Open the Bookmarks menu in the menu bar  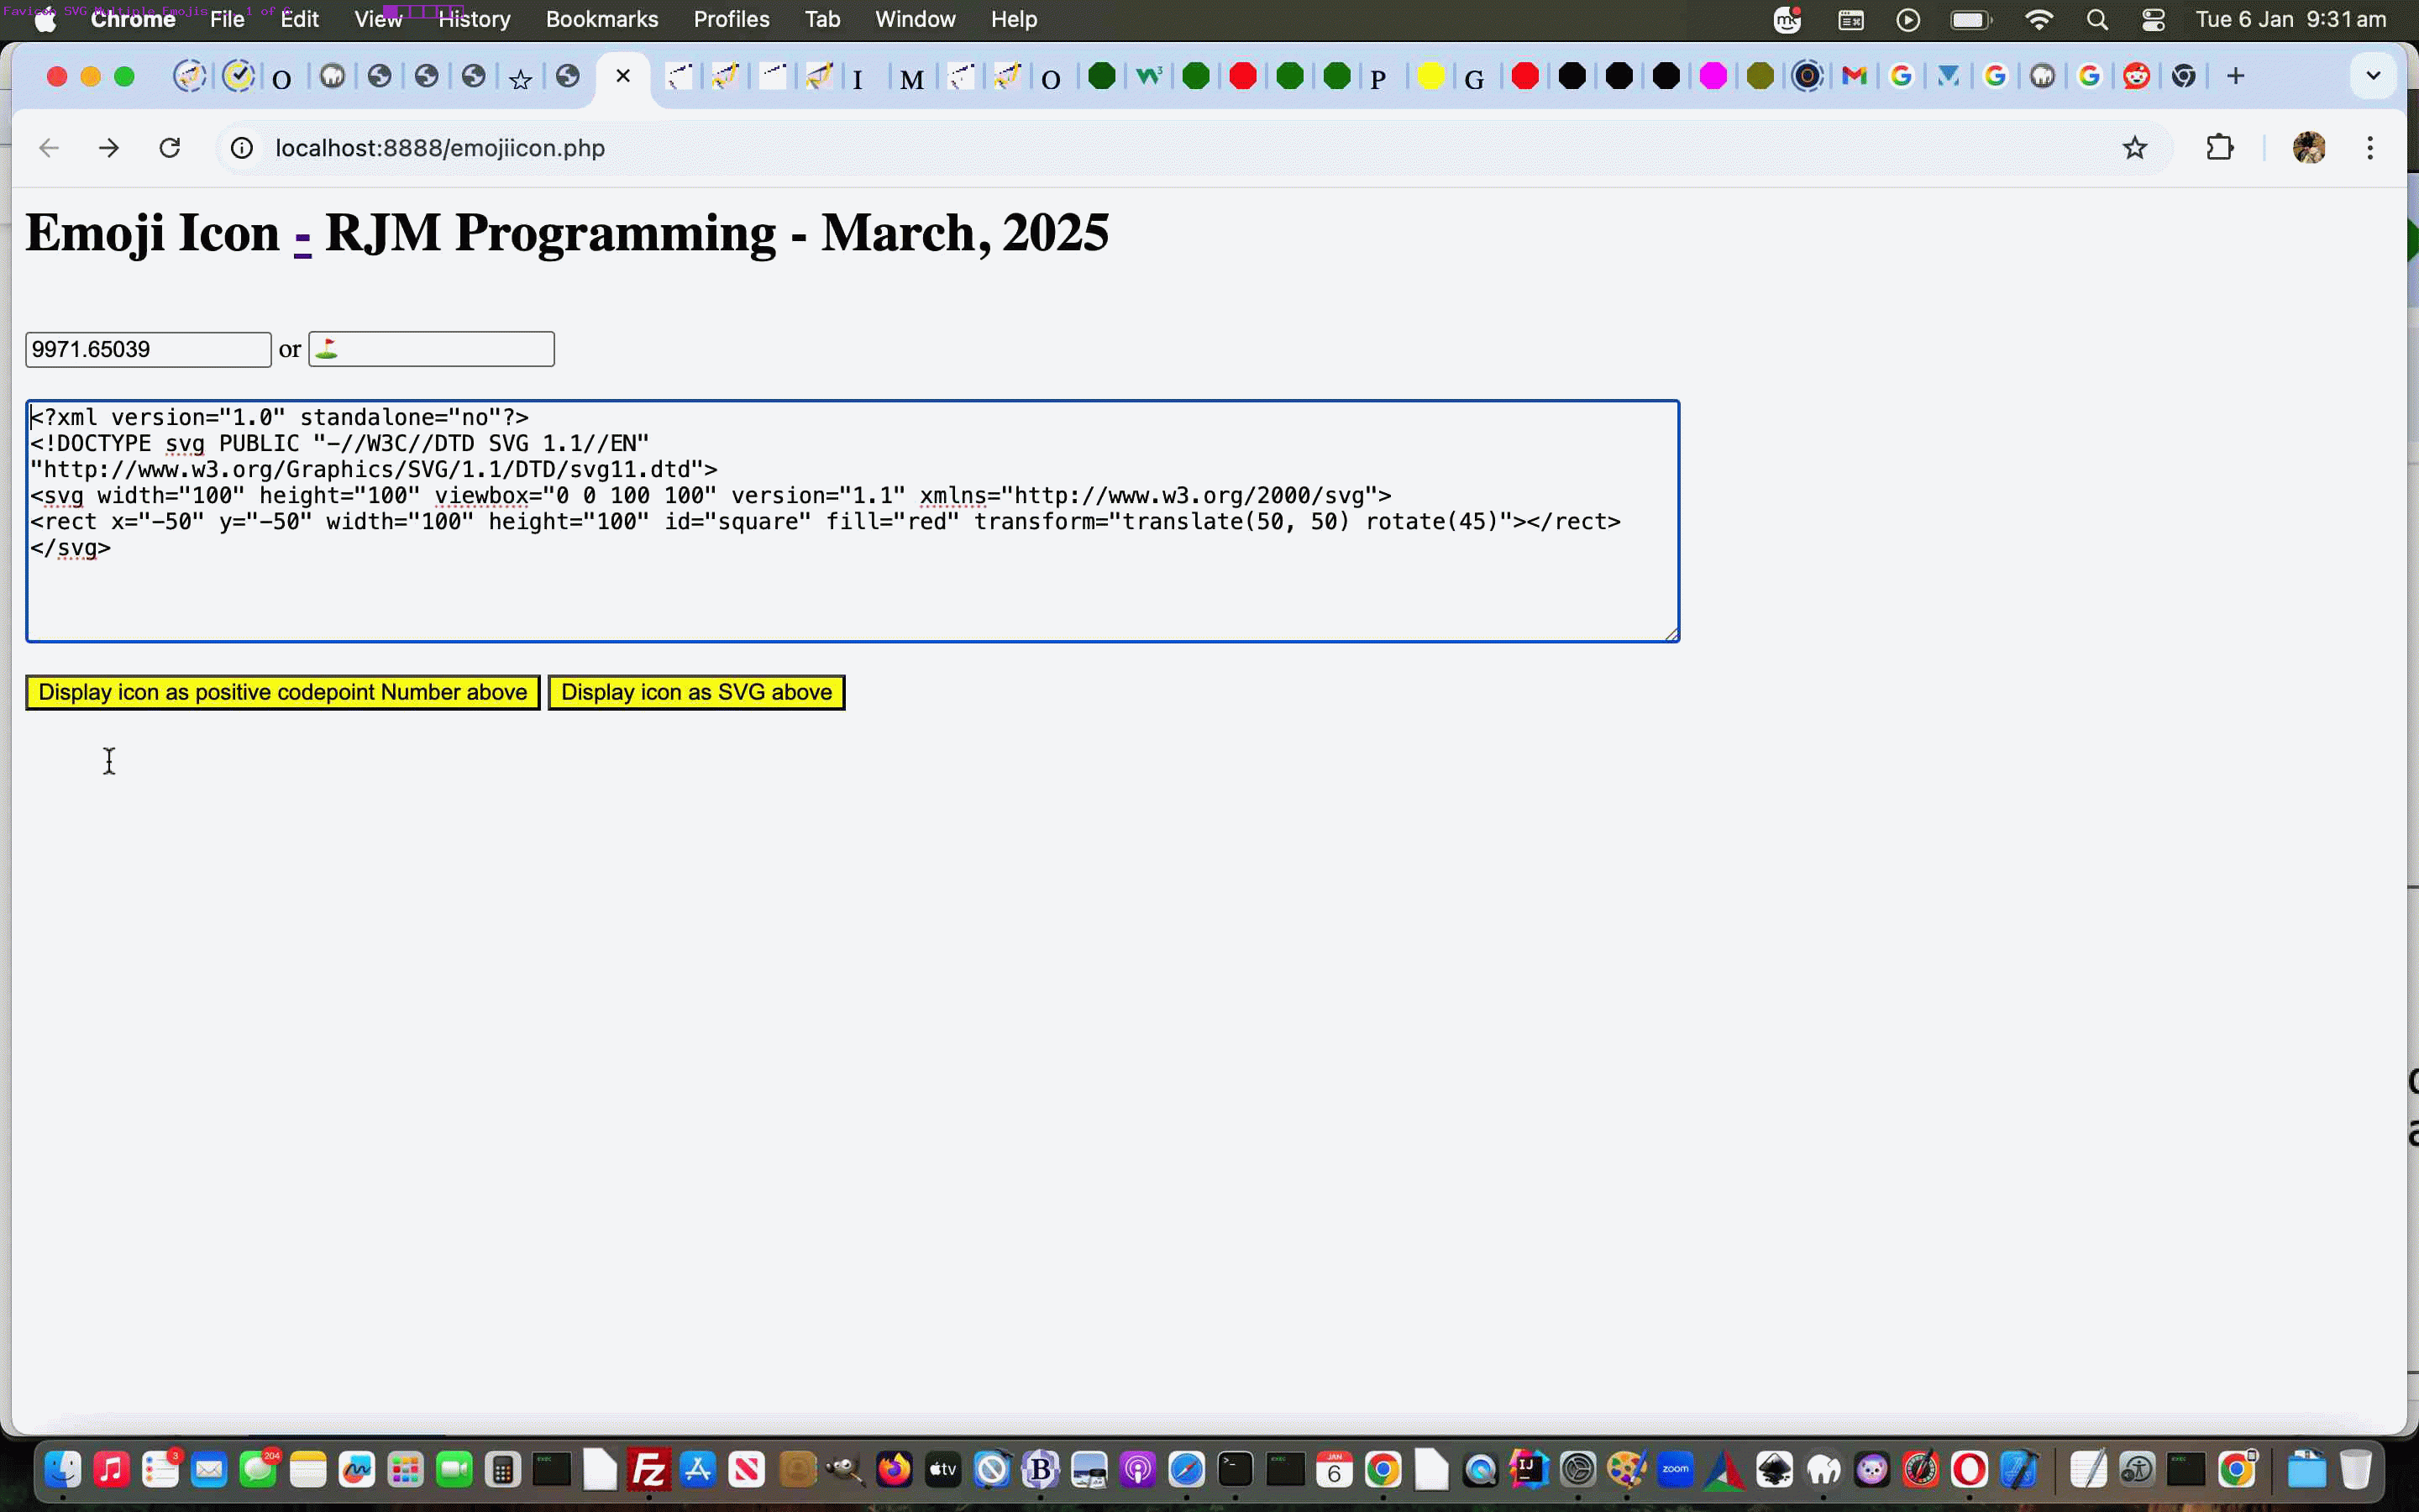tap(601, 19)
